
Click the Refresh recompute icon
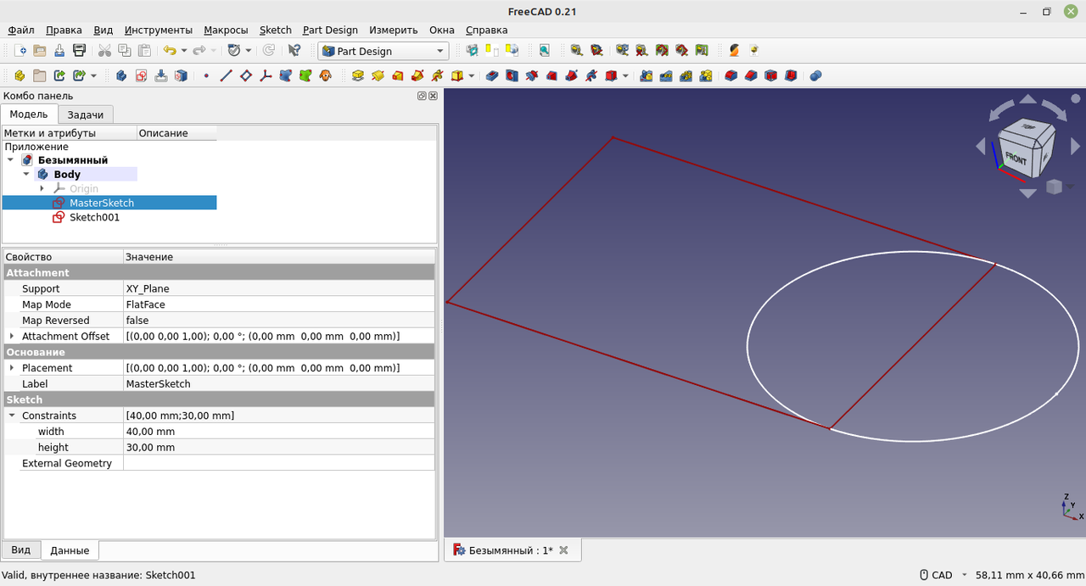pyautogui.click(x=268, y=51)
